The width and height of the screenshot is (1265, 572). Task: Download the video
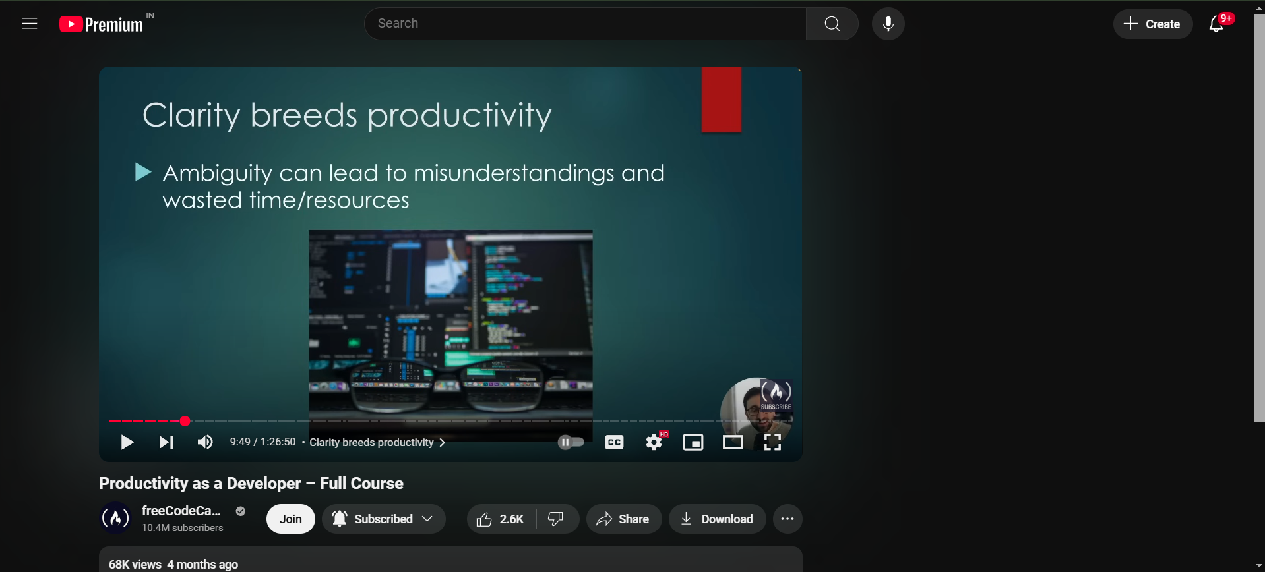point(717,519)
